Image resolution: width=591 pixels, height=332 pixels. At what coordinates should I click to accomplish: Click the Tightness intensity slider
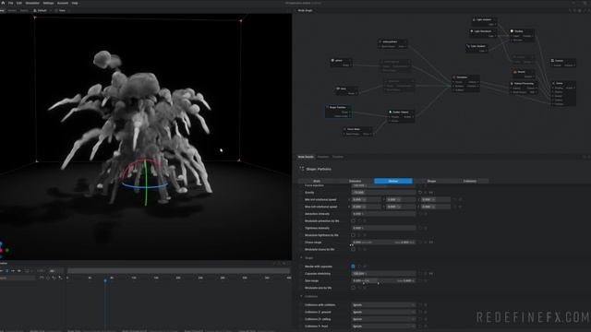pos(383,228)
